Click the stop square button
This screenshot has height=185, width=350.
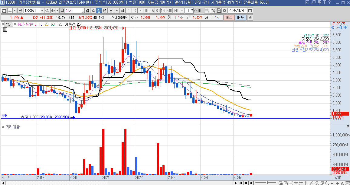click(x=246, y=183)
